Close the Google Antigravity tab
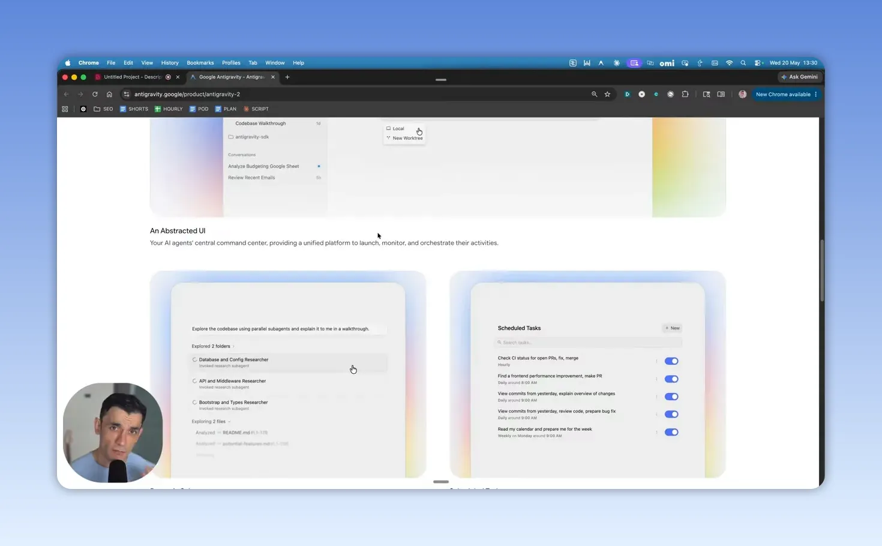This screenshot has width=882, height=546. coord(273,77)
